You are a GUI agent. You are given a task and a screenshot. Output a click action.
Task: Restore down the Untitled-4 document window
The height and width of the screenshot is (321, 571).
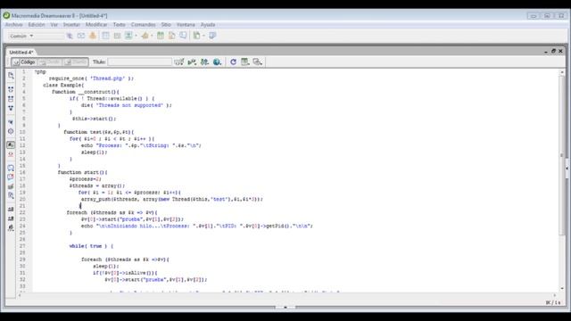tap(553, 52)
